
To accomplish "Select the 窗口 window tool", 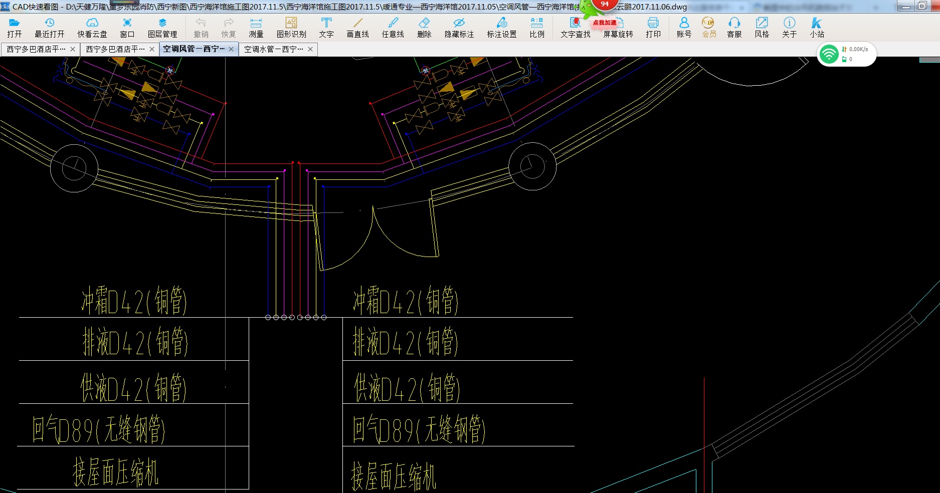I will [x=127, y=28].
